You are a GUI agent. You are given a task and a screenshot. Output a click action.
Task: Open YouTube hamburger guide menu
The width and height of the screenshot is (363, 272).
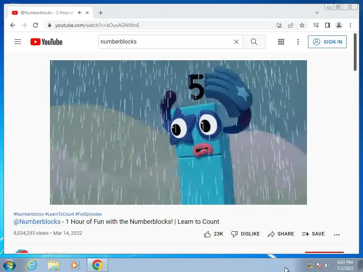(18, 42)
